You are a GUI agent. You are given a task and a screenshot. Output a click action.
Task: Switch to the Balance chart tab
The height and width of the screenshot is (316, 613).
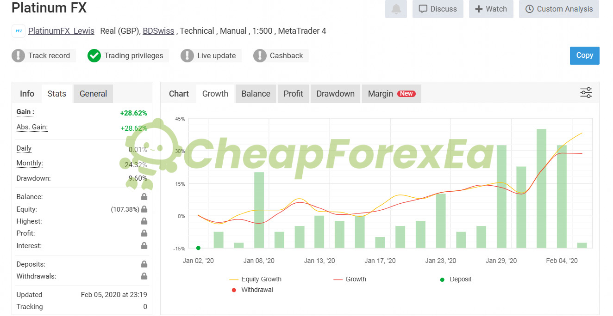click(256, 94)
